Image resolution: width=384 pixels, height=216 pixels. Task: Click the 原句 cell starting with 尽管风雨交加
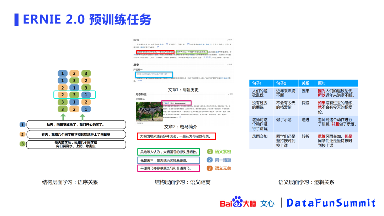point(336,141)
